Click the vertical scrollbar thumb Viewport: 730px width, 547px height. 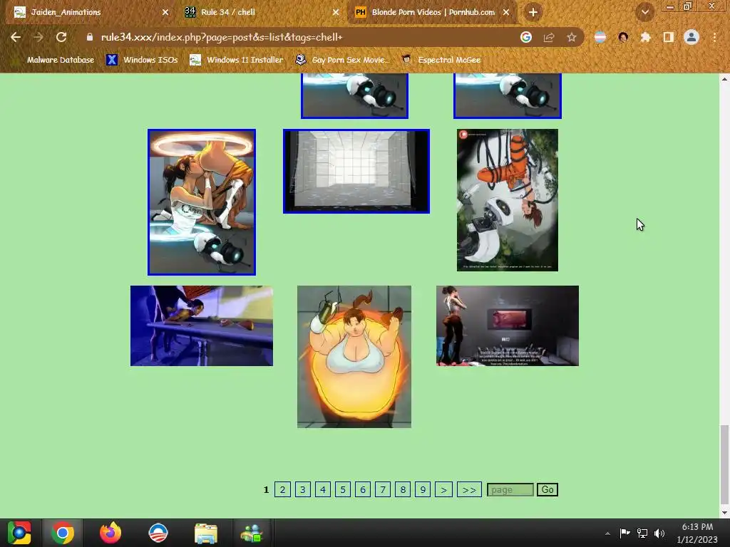pyautogui.click(x=724, y=464)
